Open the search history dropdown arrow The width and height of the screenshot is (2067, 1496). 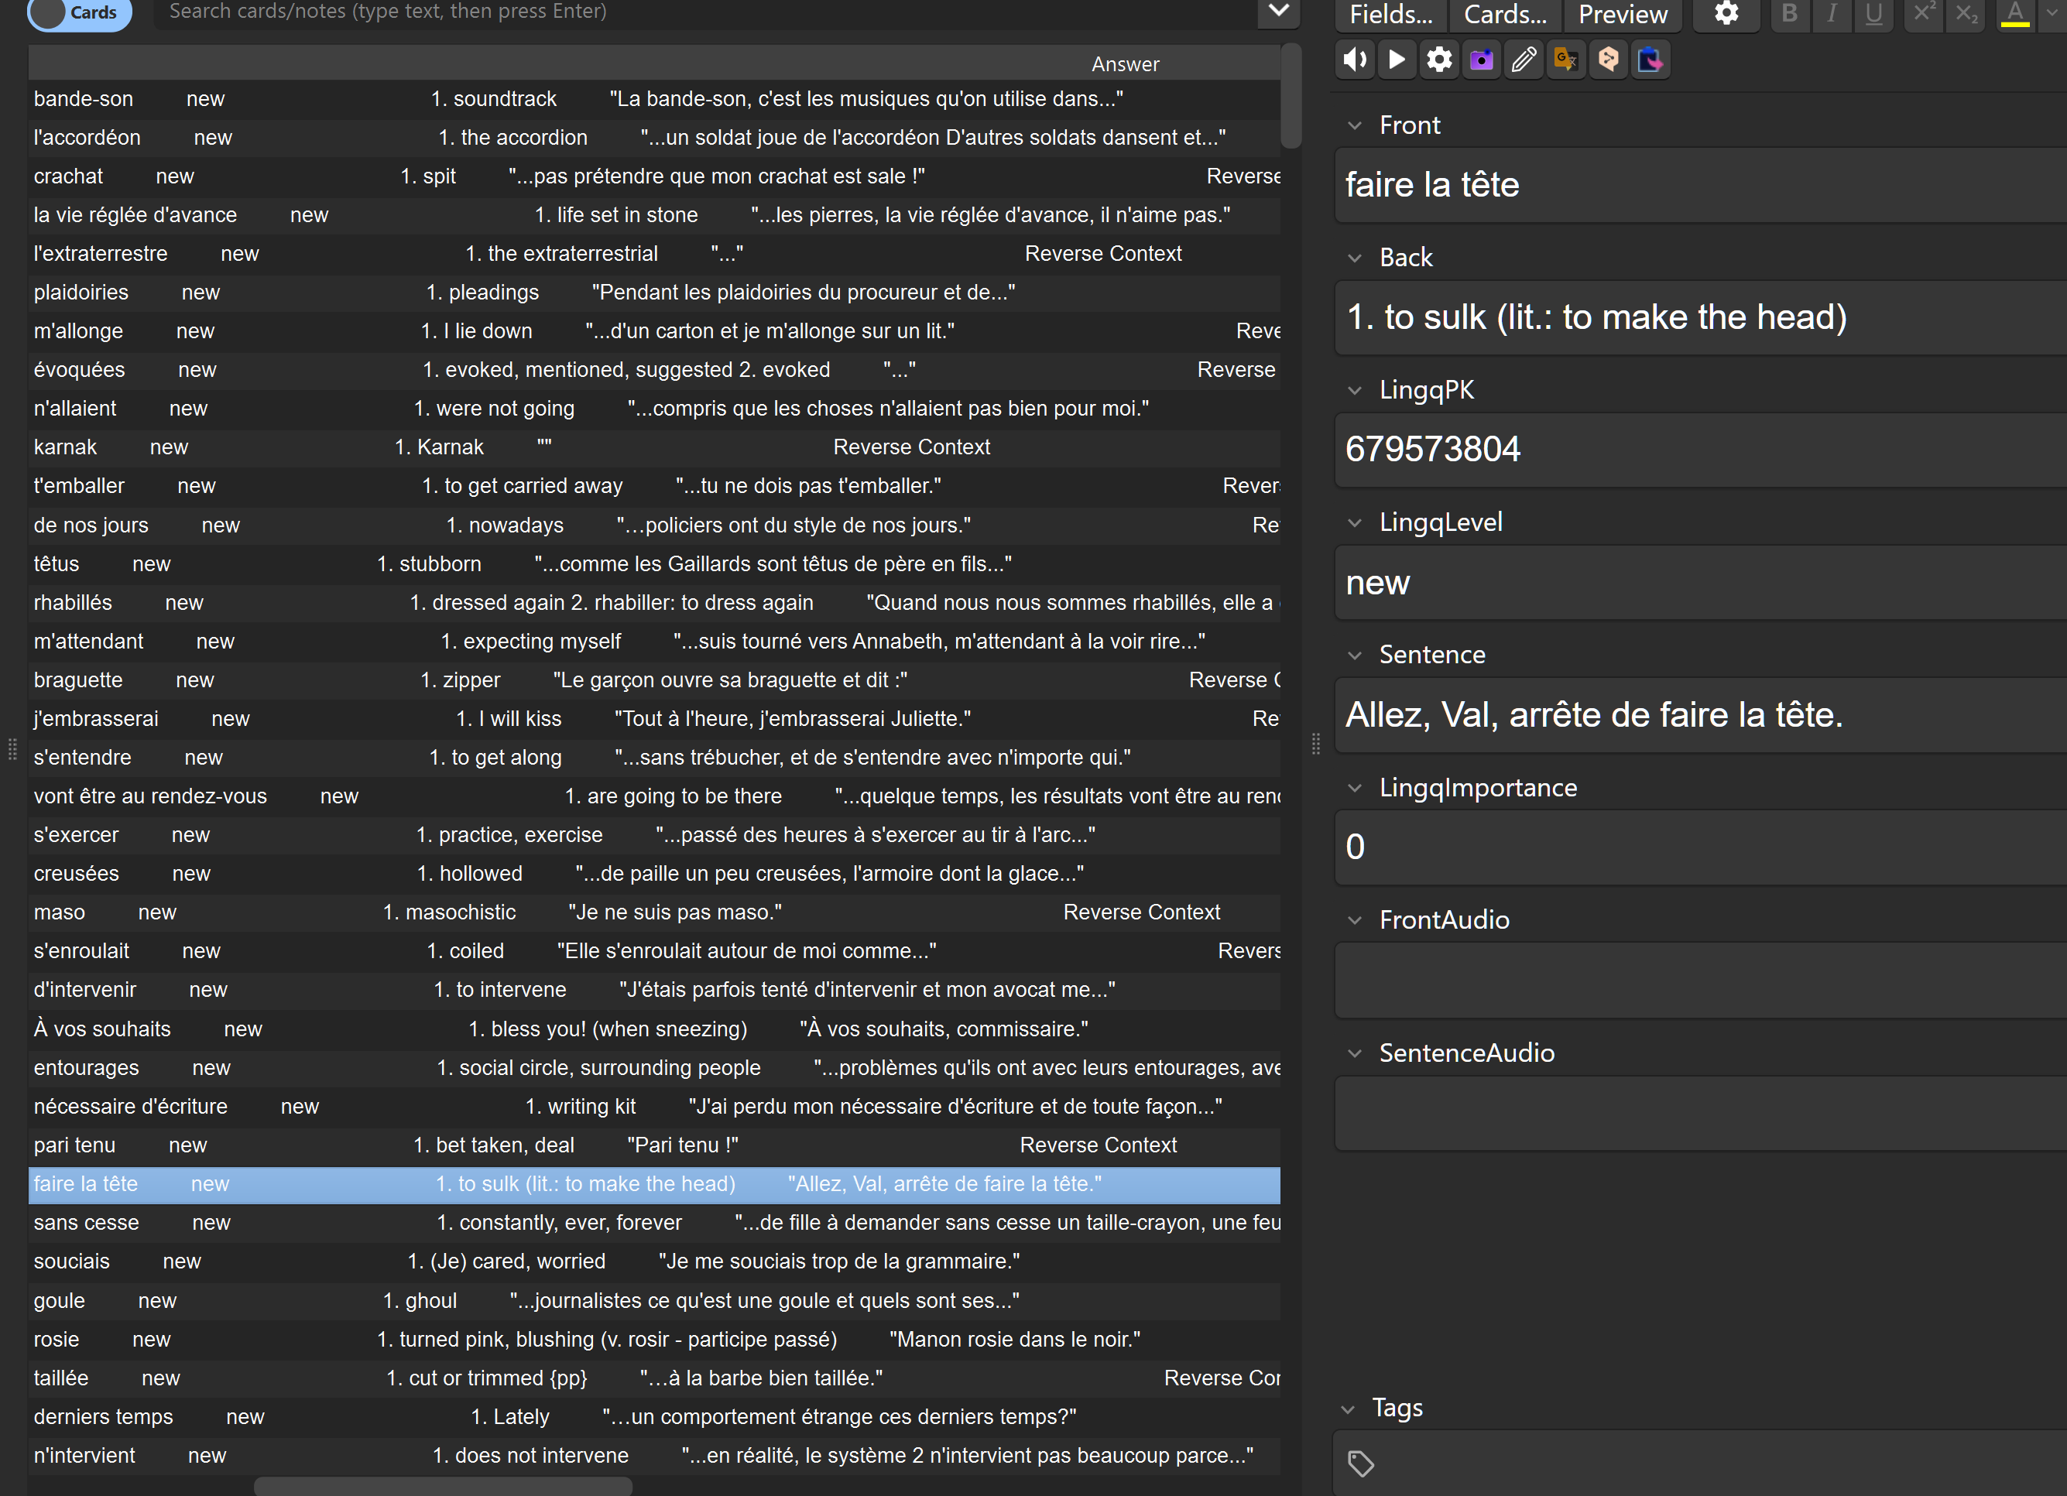coord(1279,11)
